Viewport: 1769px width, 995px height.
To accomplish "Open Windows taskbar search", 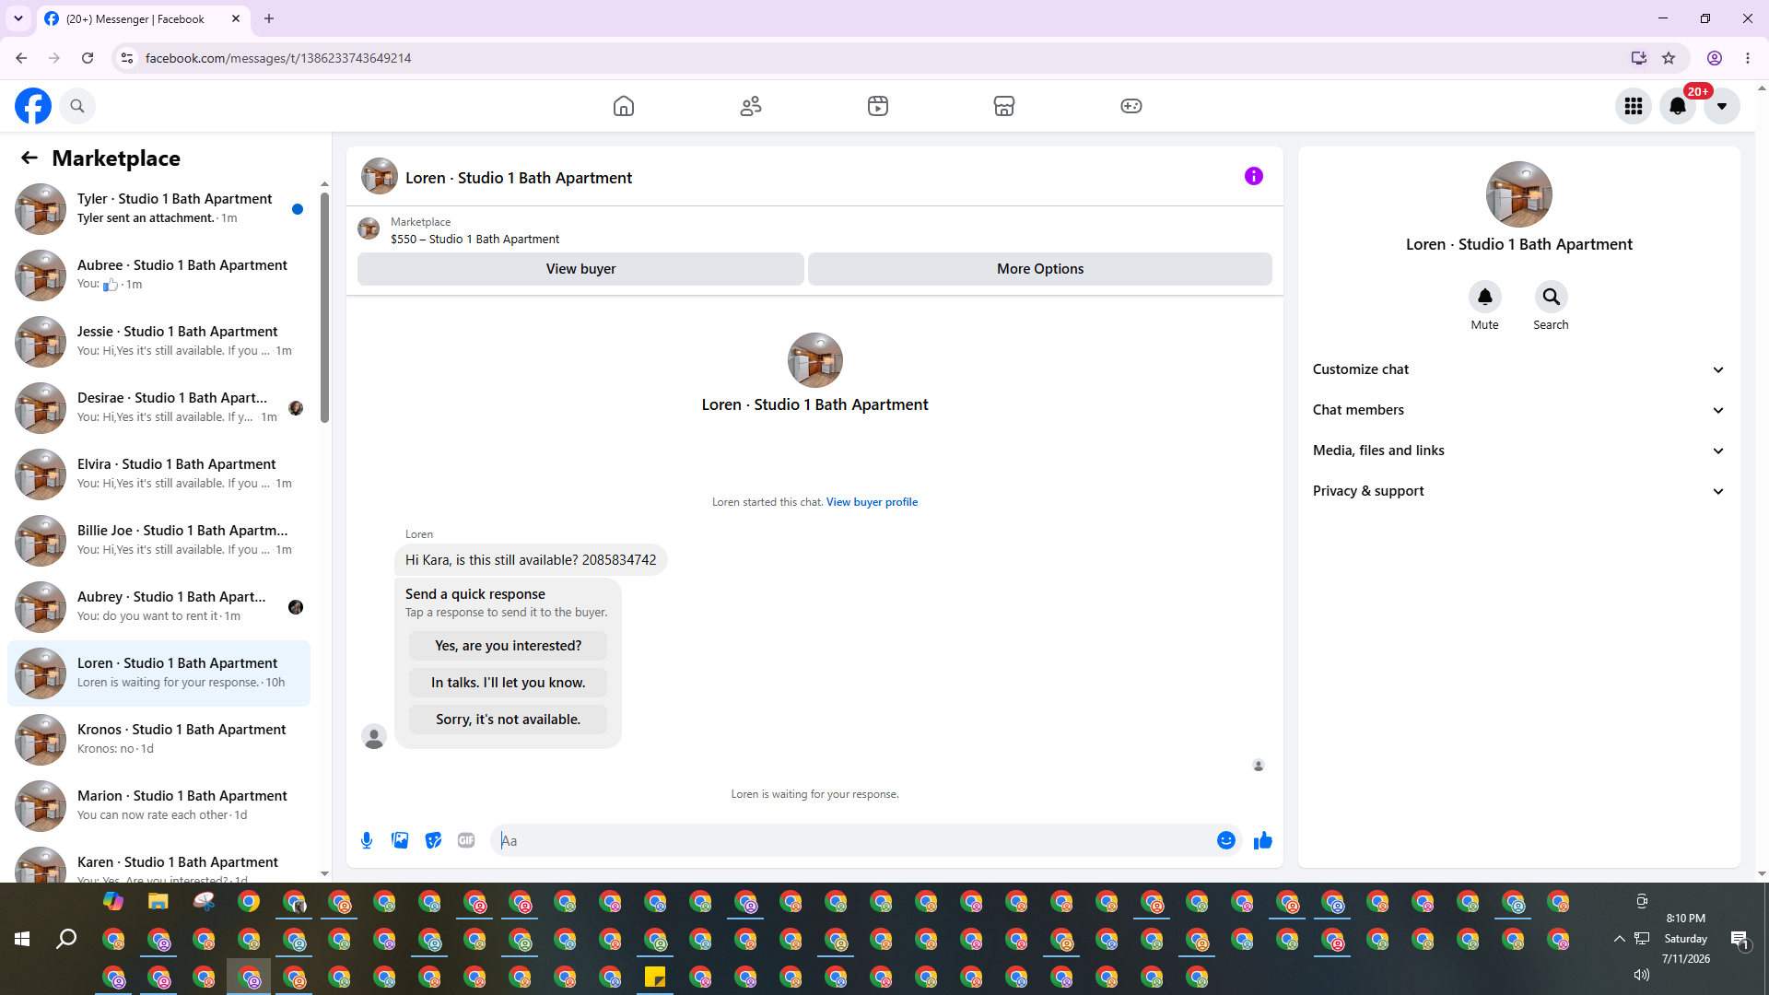I will (x=66, y=939).
